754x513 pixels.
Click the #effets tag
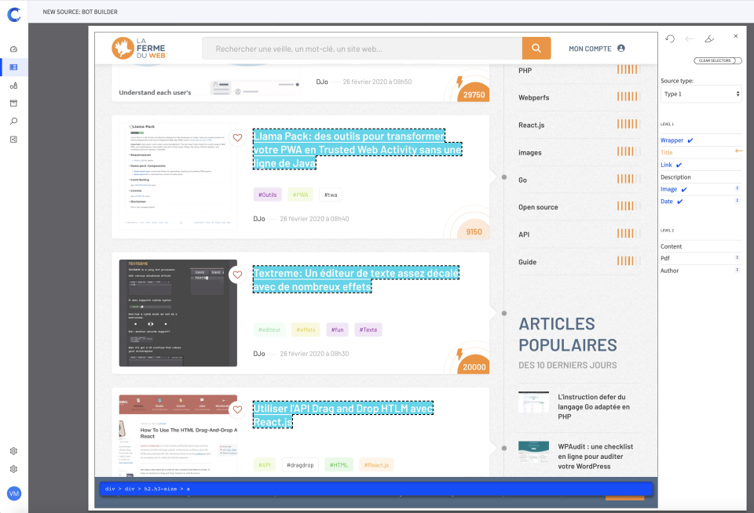306,329
